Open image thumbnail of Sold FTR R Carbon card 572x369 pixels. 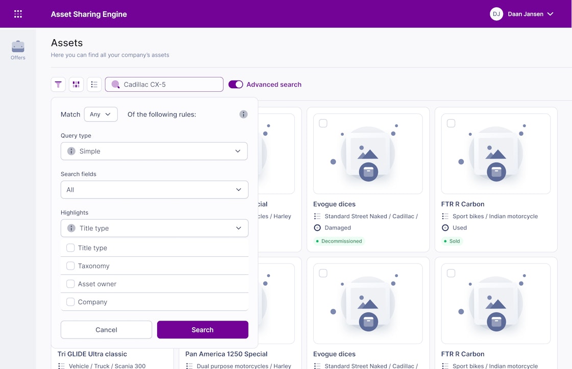(496, 154)
